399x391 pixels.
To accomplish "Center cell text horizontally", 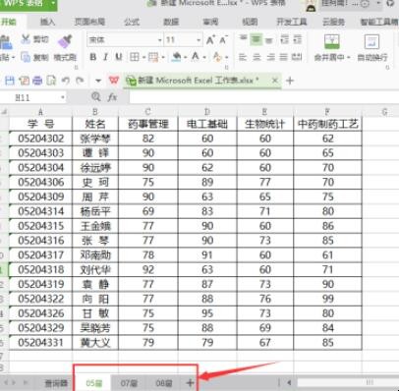I will pos(256,57).
